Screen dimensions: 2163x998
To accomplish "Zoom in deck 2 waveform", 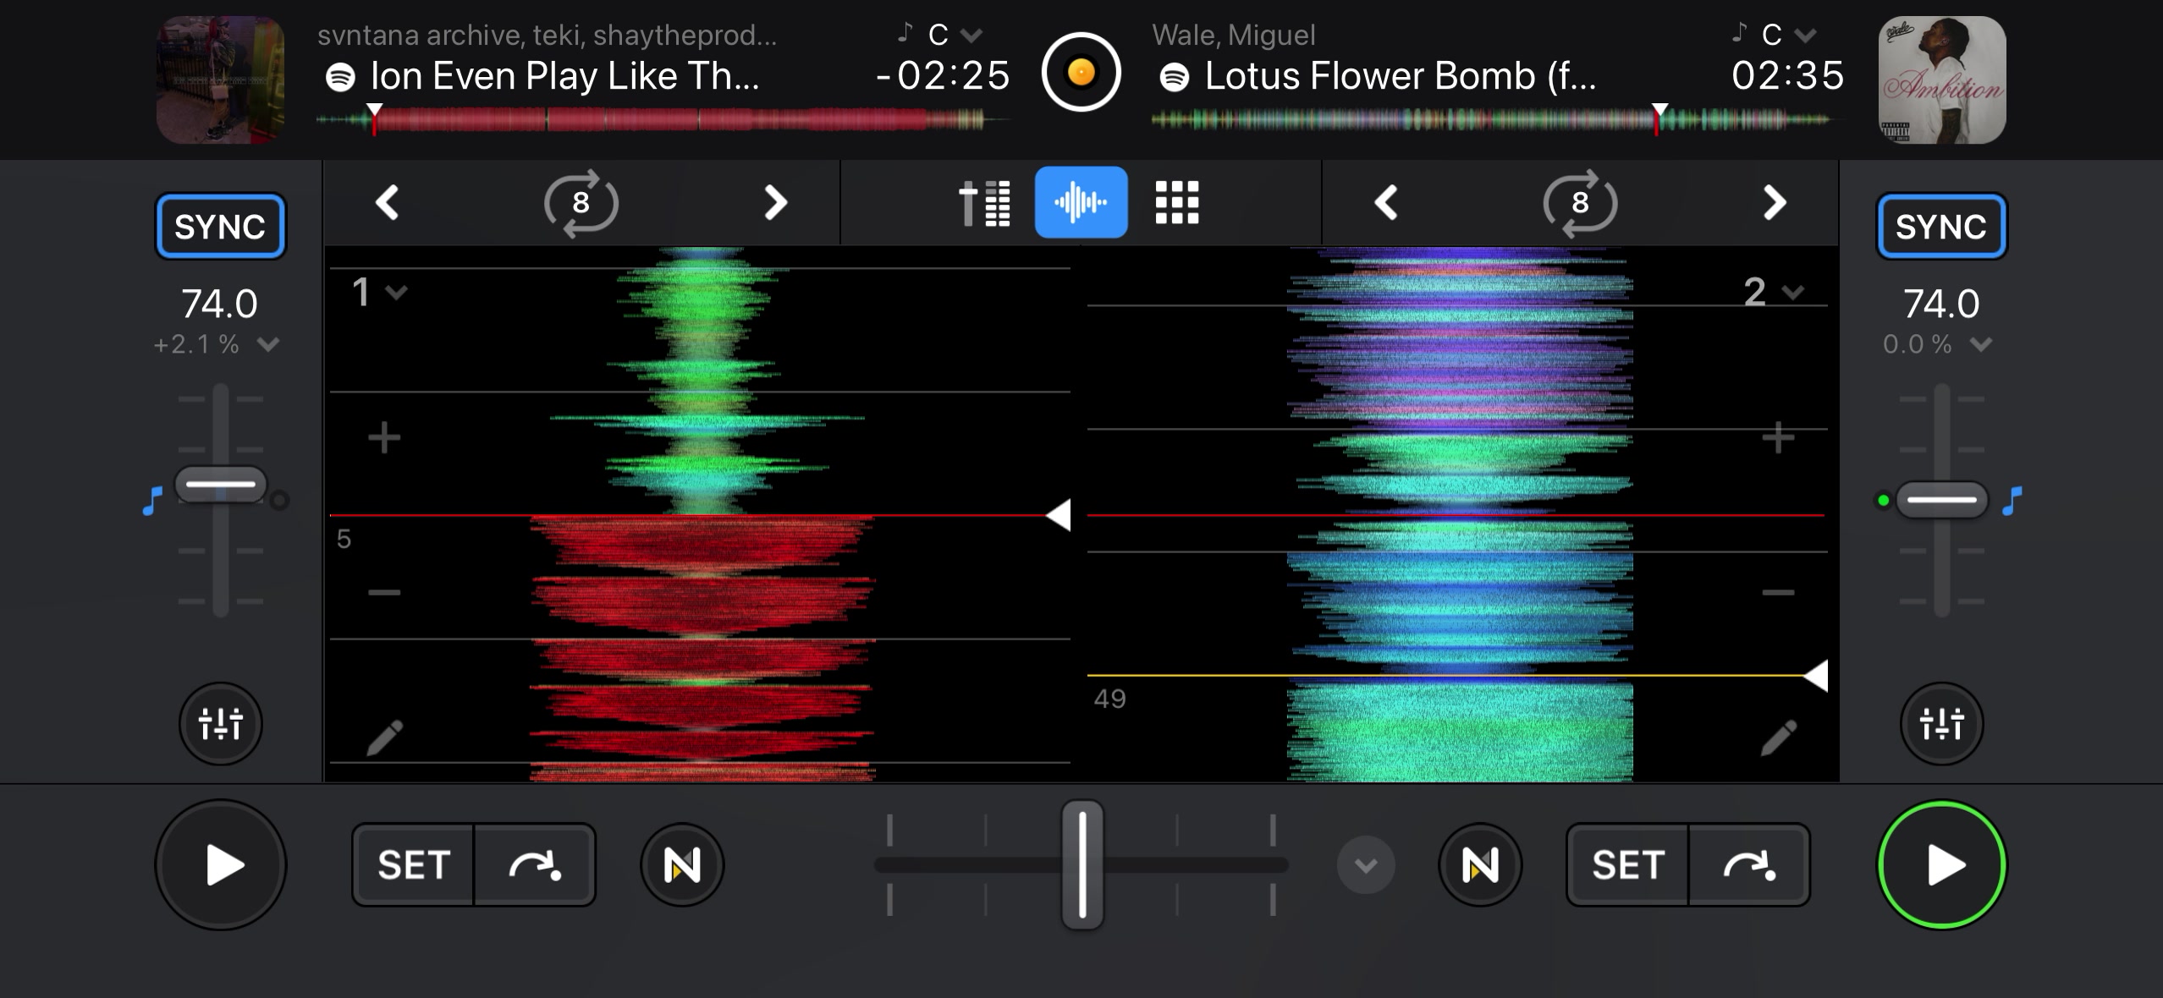I will coord(1778,438).
